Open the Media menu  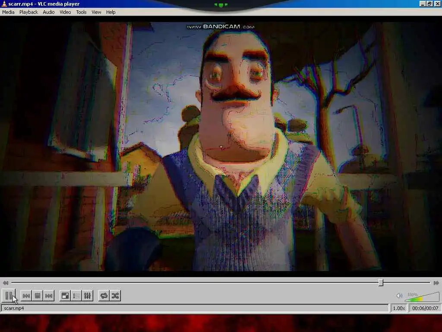tap(8, 12)
